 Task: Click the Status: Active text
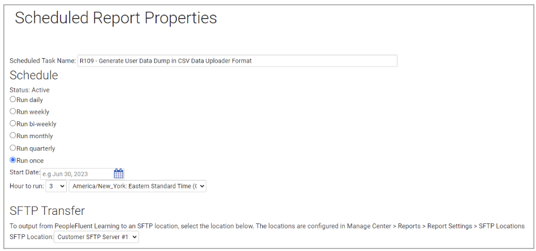tap(29, 90)
